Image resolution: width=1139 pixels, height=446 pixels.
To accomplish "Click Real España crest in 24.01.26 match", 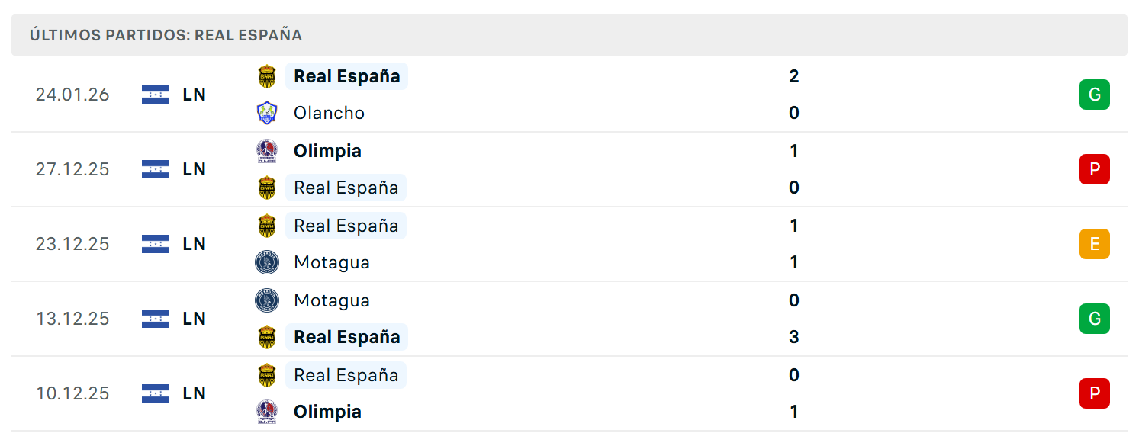I will coord(266,76).
